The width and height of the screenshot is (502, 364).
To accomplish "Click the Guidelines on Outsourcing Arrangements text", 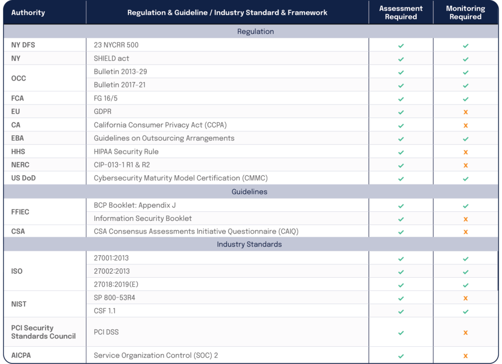I will point(164,138).
